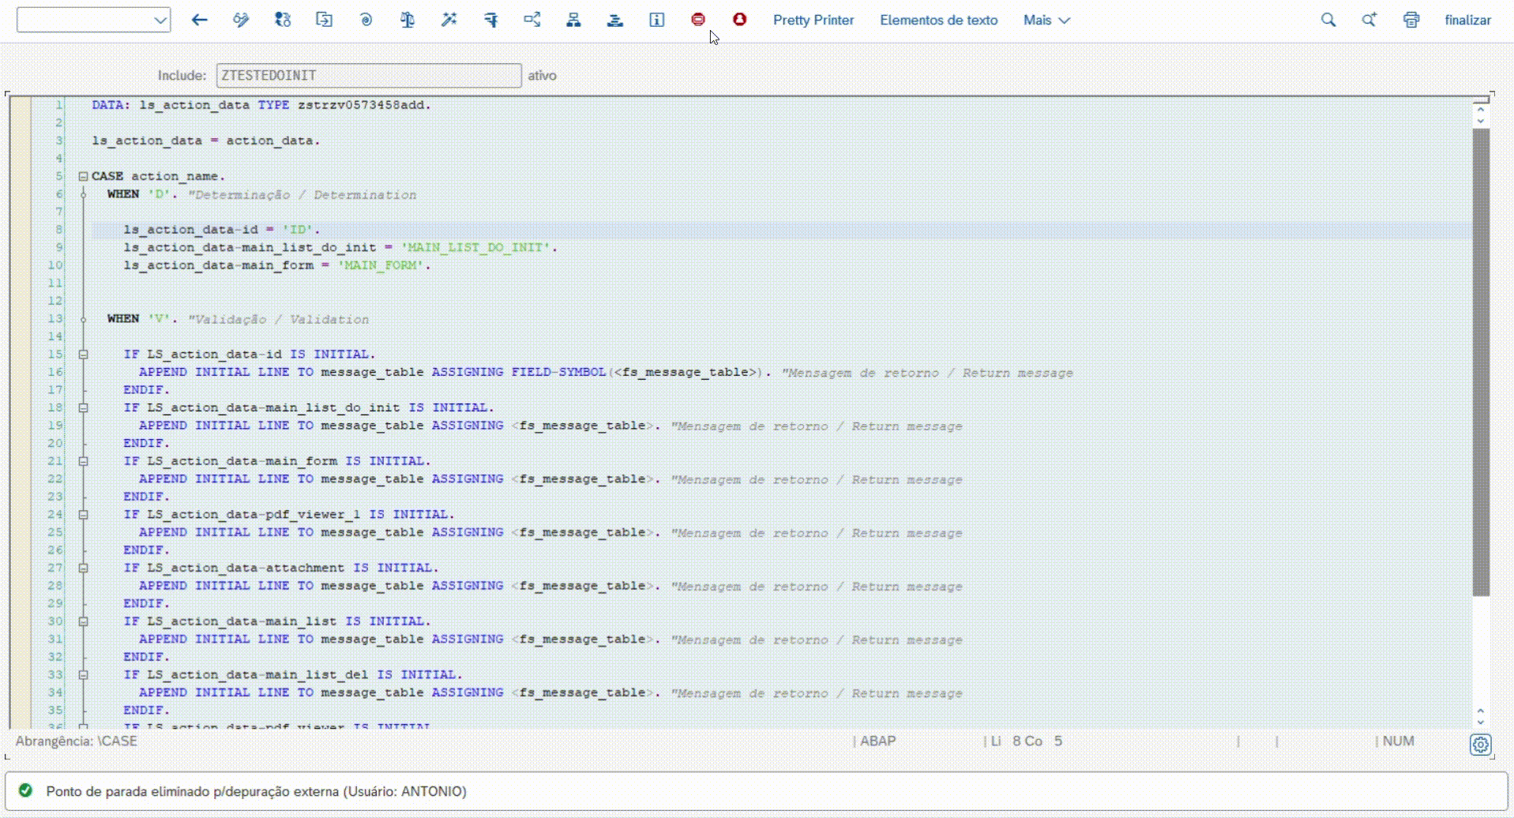1514x818 pixels.
Task: Click the information 'i' help icon
Action: (x=656, y=20)
